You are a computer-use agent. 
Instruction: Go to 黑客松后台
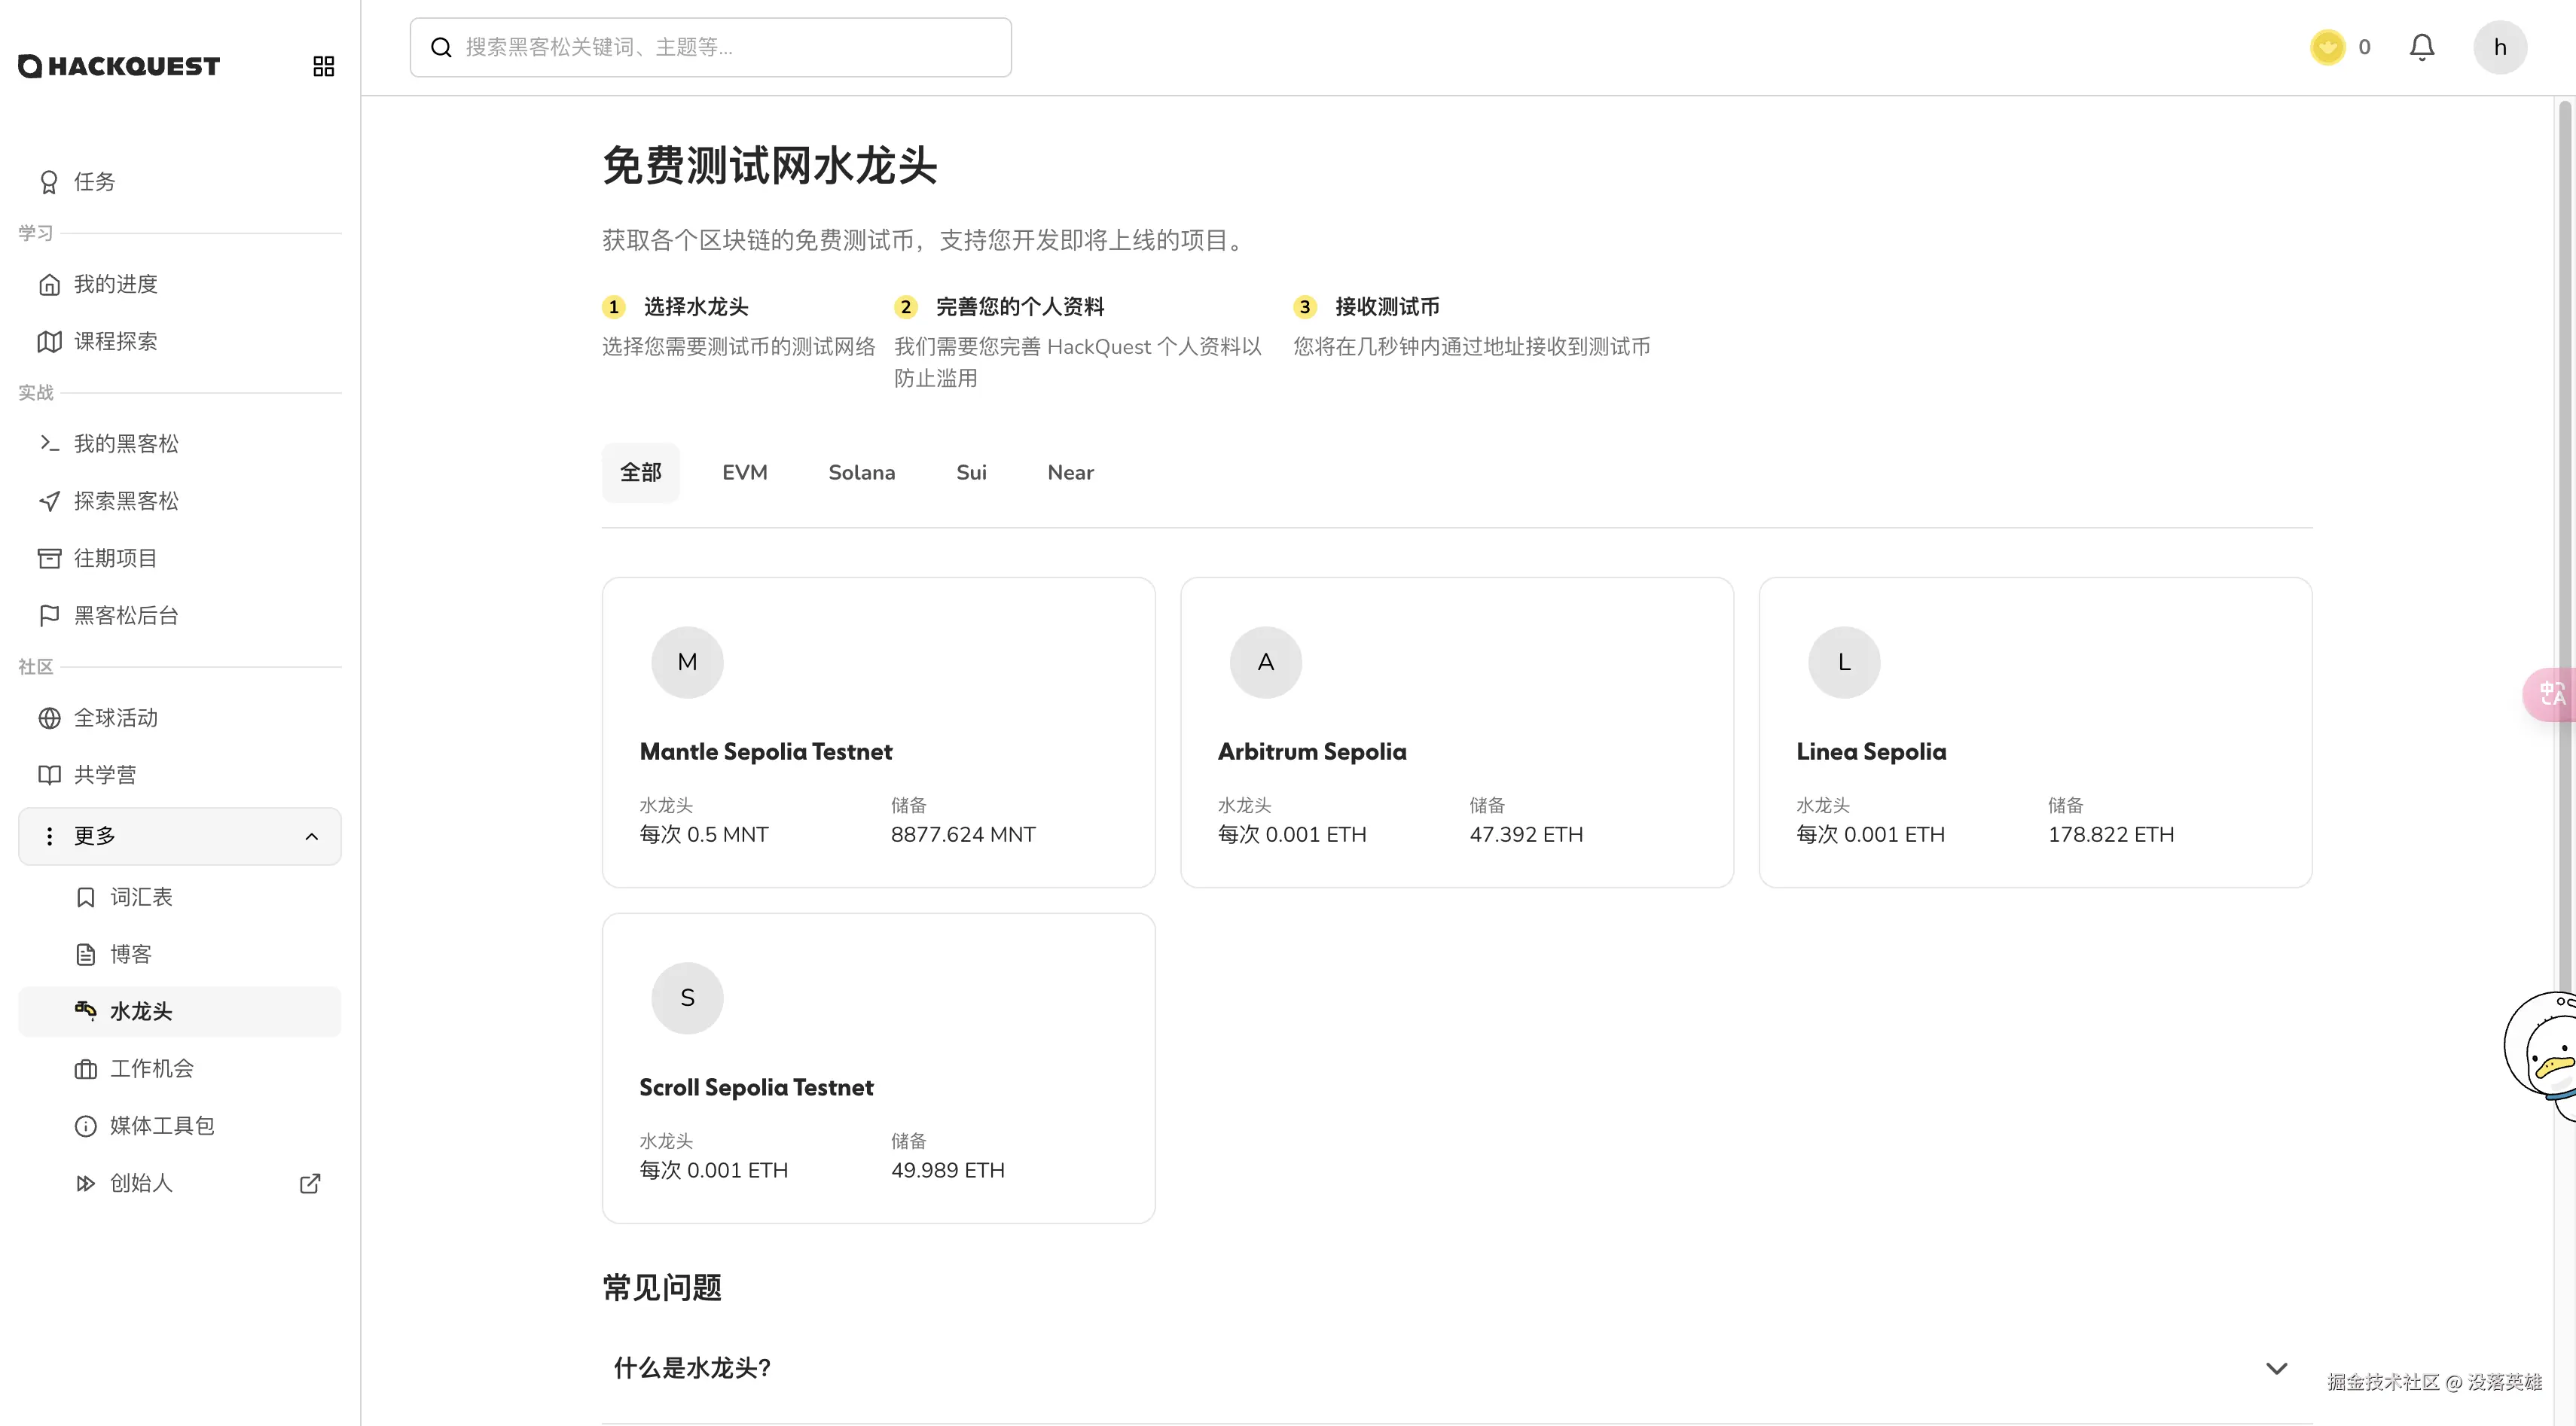tap(180, 616)
